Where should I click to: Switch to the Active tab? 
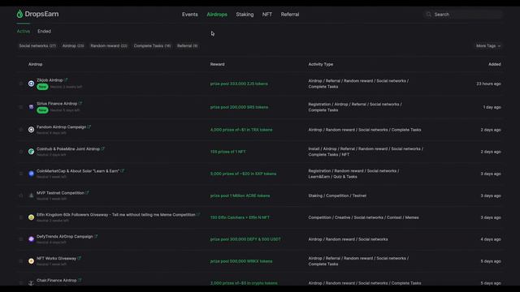point(24,31)
